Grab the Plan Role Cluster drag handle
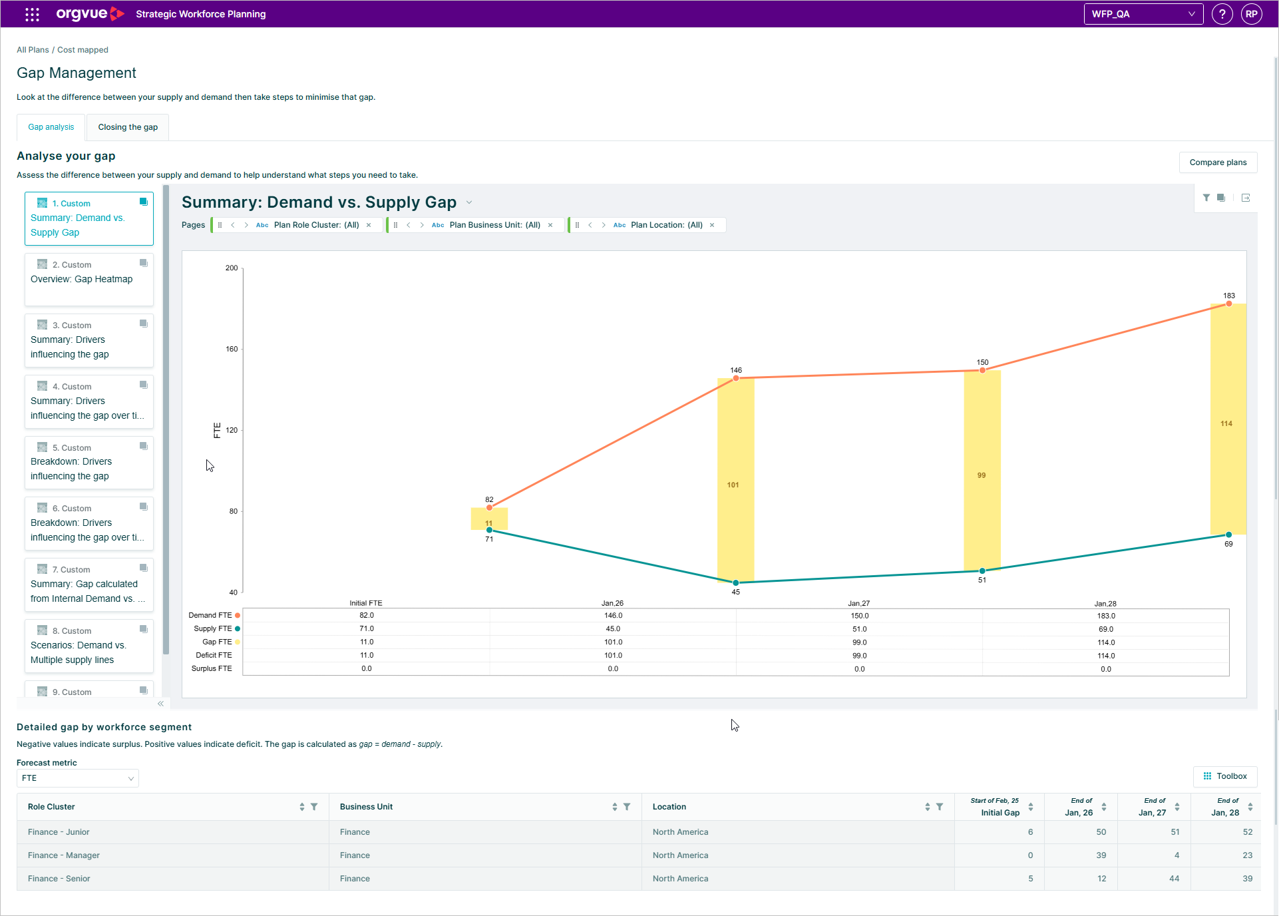The image size is (1279, 916). coord(220,225)
